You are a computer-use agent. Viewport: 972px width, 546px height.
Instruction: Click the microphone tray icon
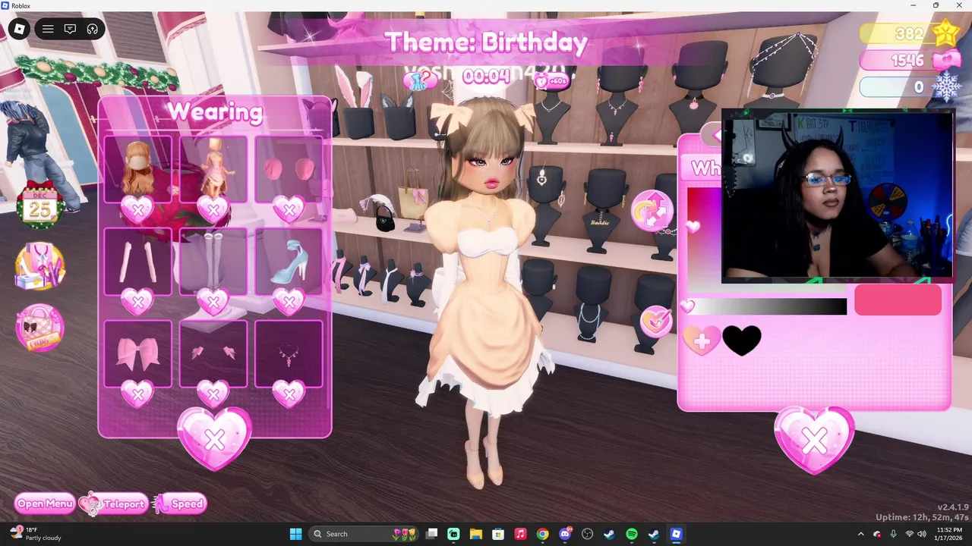click(893, 534)
